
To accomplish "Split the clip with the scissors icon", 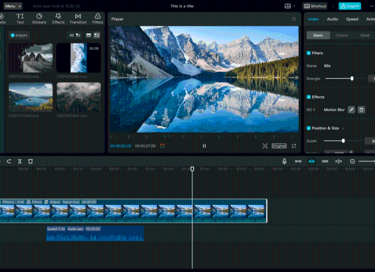I will point(19,161).
